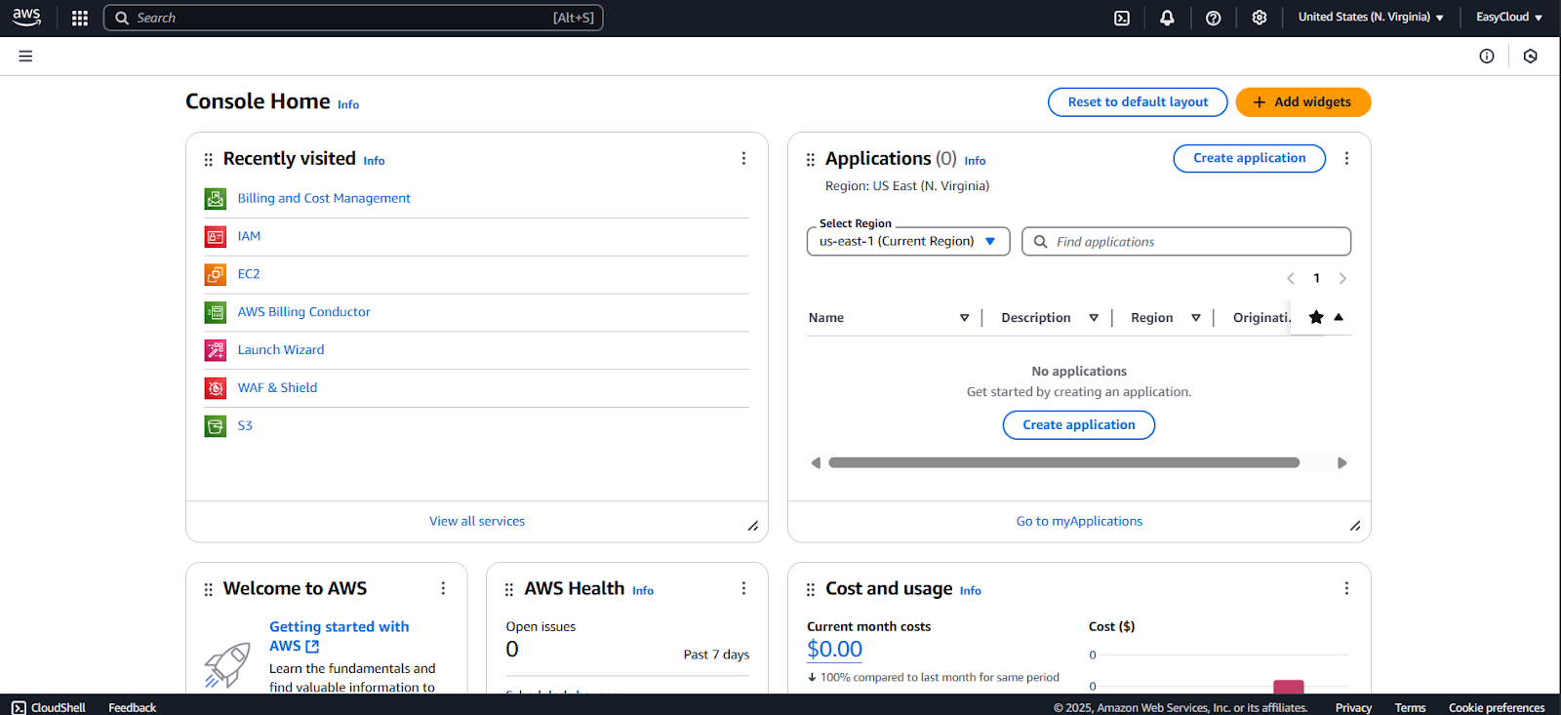Click the Welcome to AWS widget drag handle
Viewport: 1561px width, 715px height.
point(208,590)
